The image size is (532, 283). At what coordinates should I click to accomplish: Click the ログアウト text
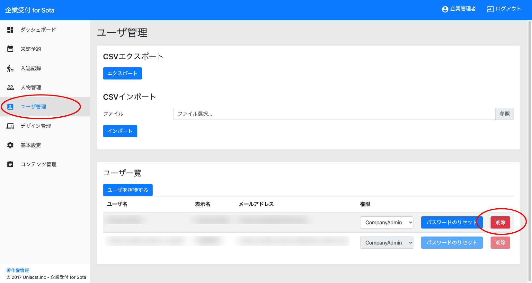pos(508,9)
